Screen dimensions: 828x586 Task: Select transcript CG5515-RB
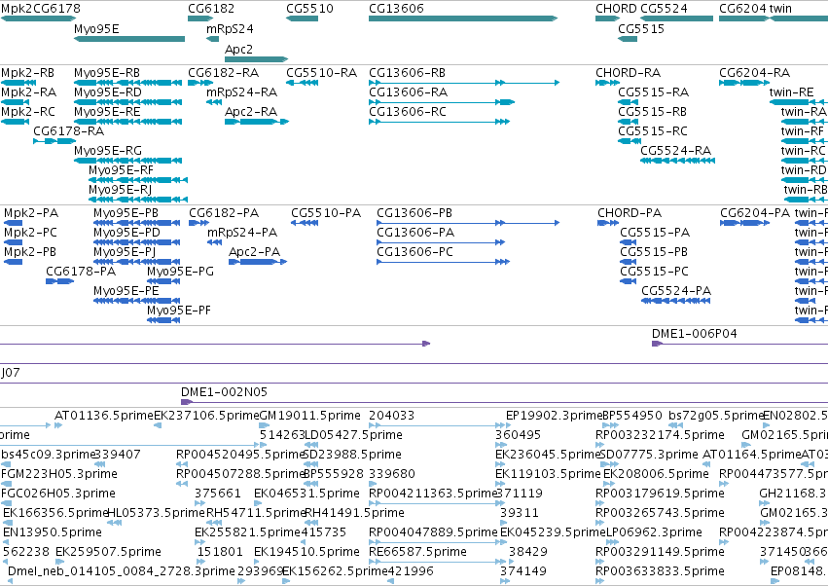point(630,122)
